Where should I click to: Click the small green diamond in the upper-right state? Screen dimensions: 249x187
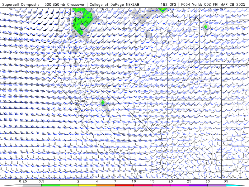pos(206,26)
